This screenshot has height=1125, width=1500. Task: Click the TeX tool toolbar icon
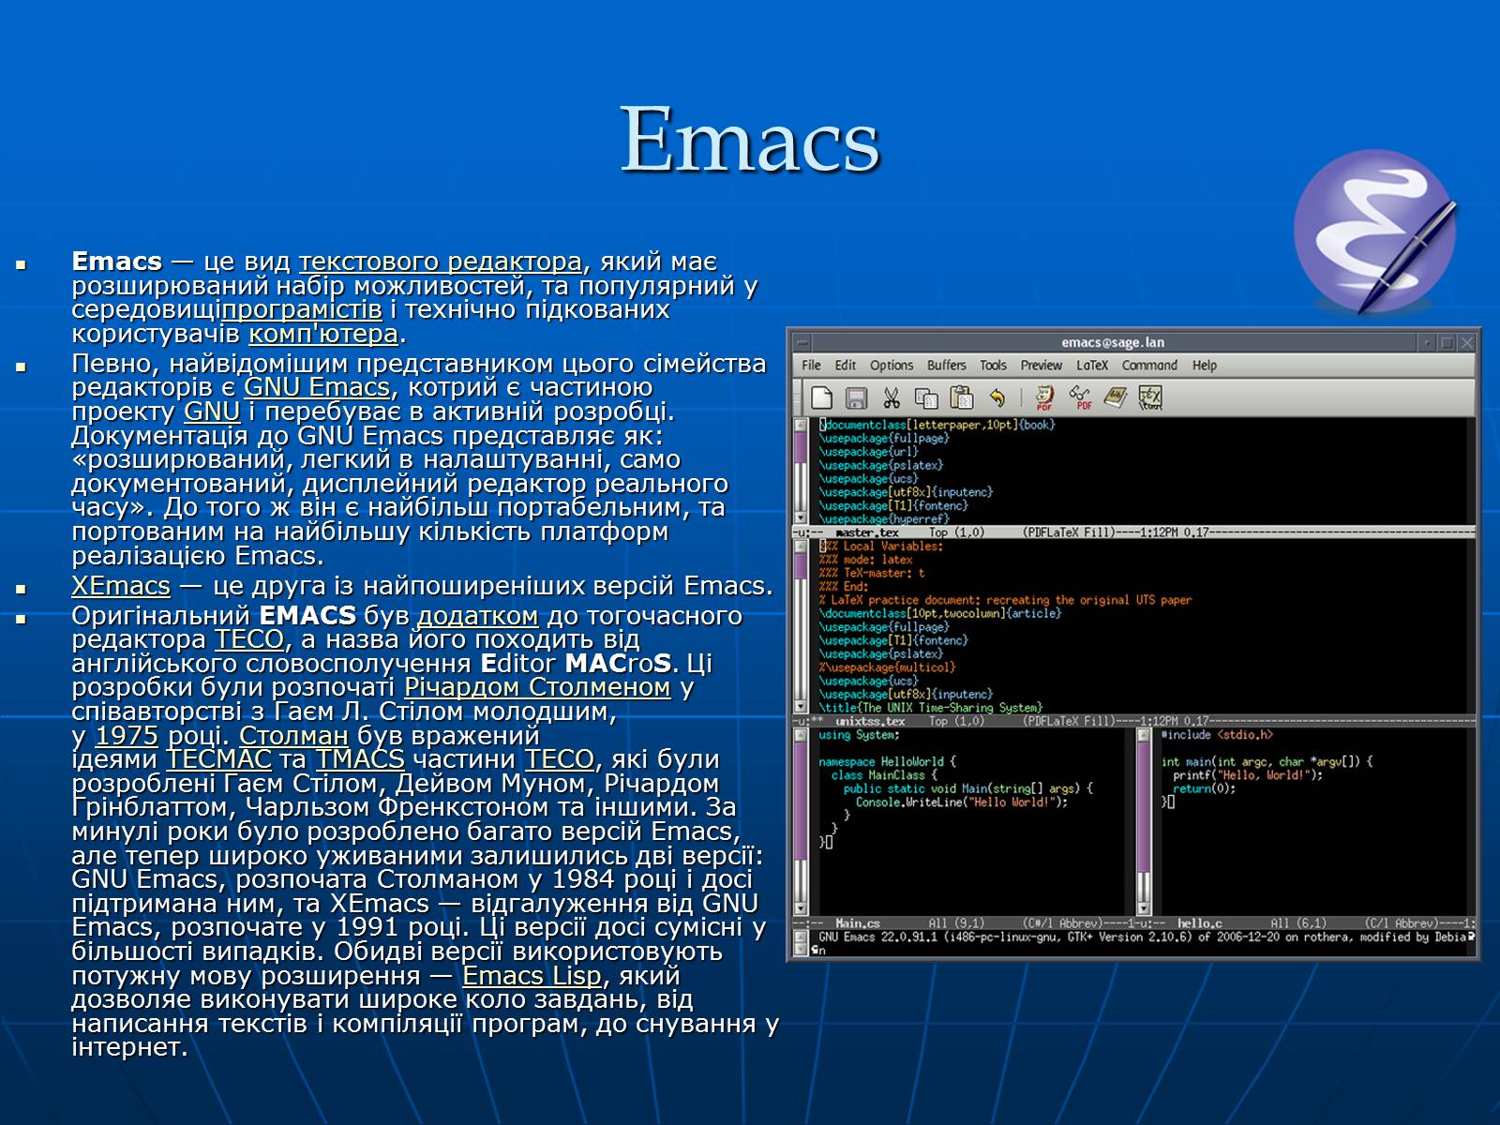tap(1150, 397)
